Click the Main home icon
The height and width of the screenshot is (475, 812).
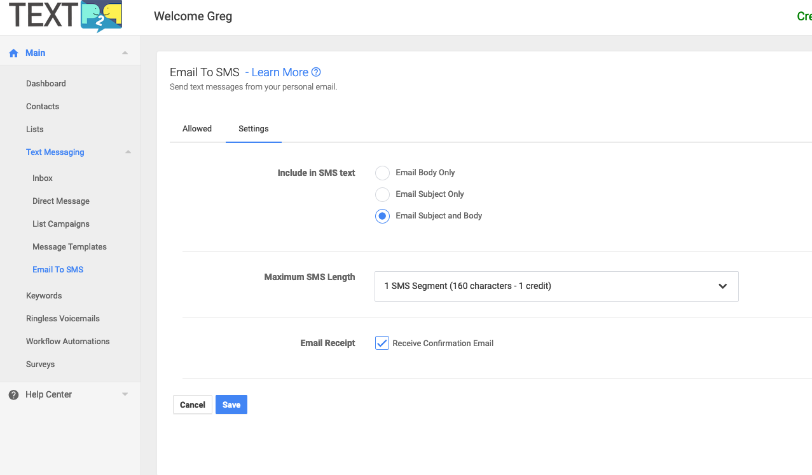[x=13, y=53]
